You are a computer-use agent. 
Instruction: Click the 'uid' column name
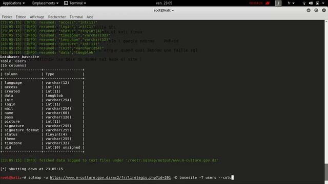[8, 147]
